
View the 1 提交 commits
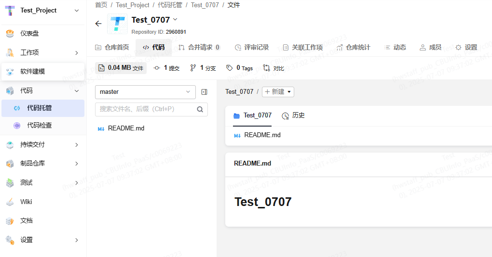click(166, 68)
